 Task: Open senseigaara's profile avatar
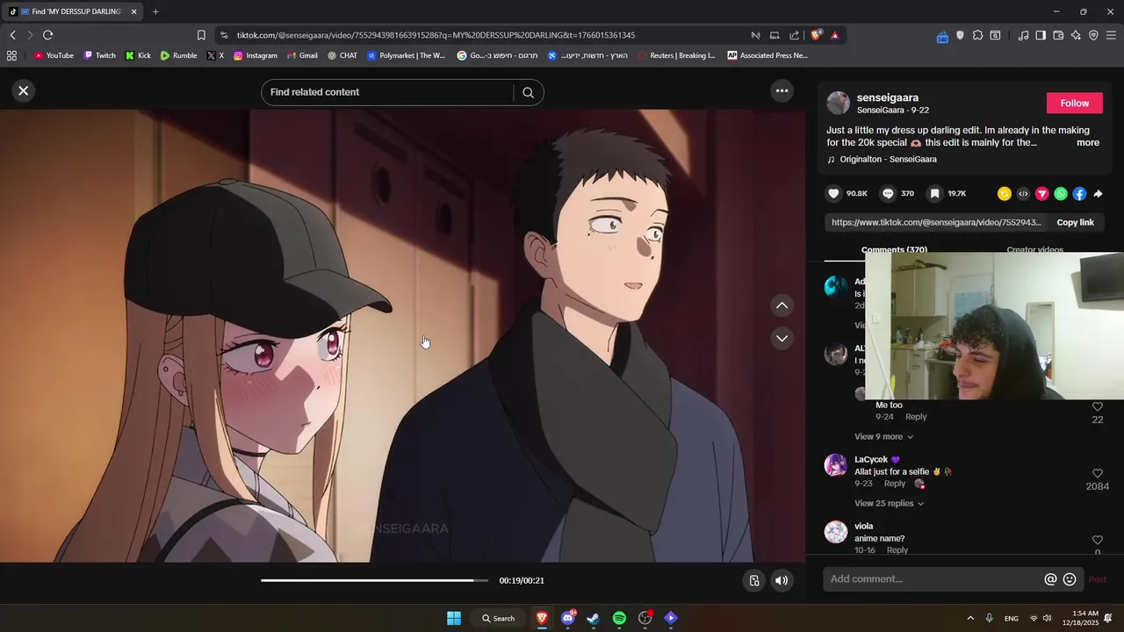tap(838, 103)
